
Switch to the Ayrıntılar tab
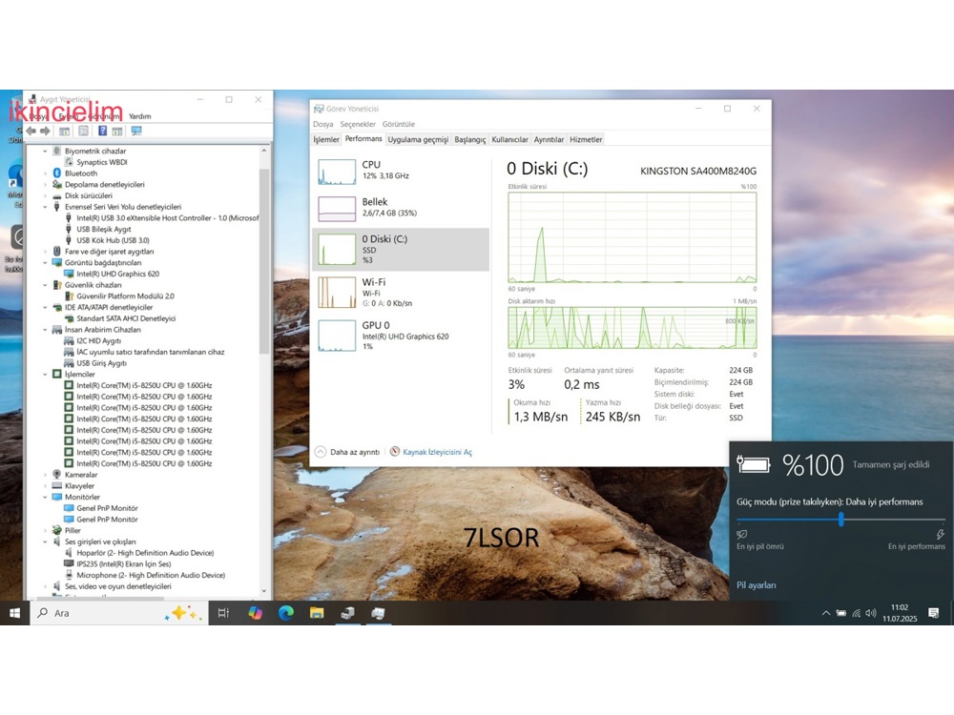[549, 139]
